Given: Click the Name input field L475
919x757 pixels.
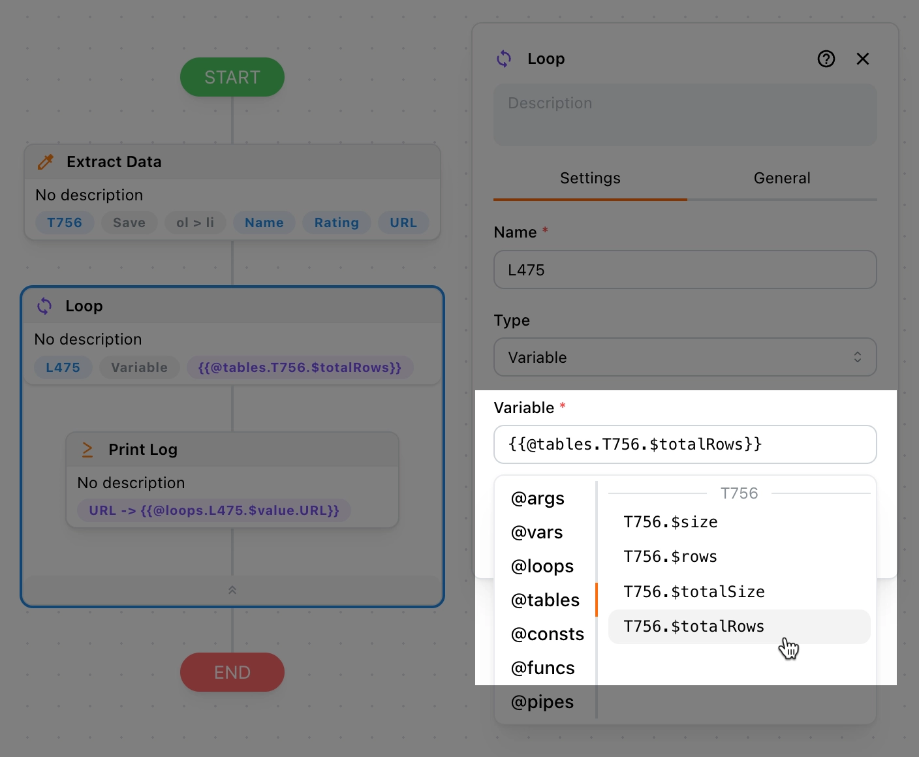Looking at the screenshot, I should [685, 270].
